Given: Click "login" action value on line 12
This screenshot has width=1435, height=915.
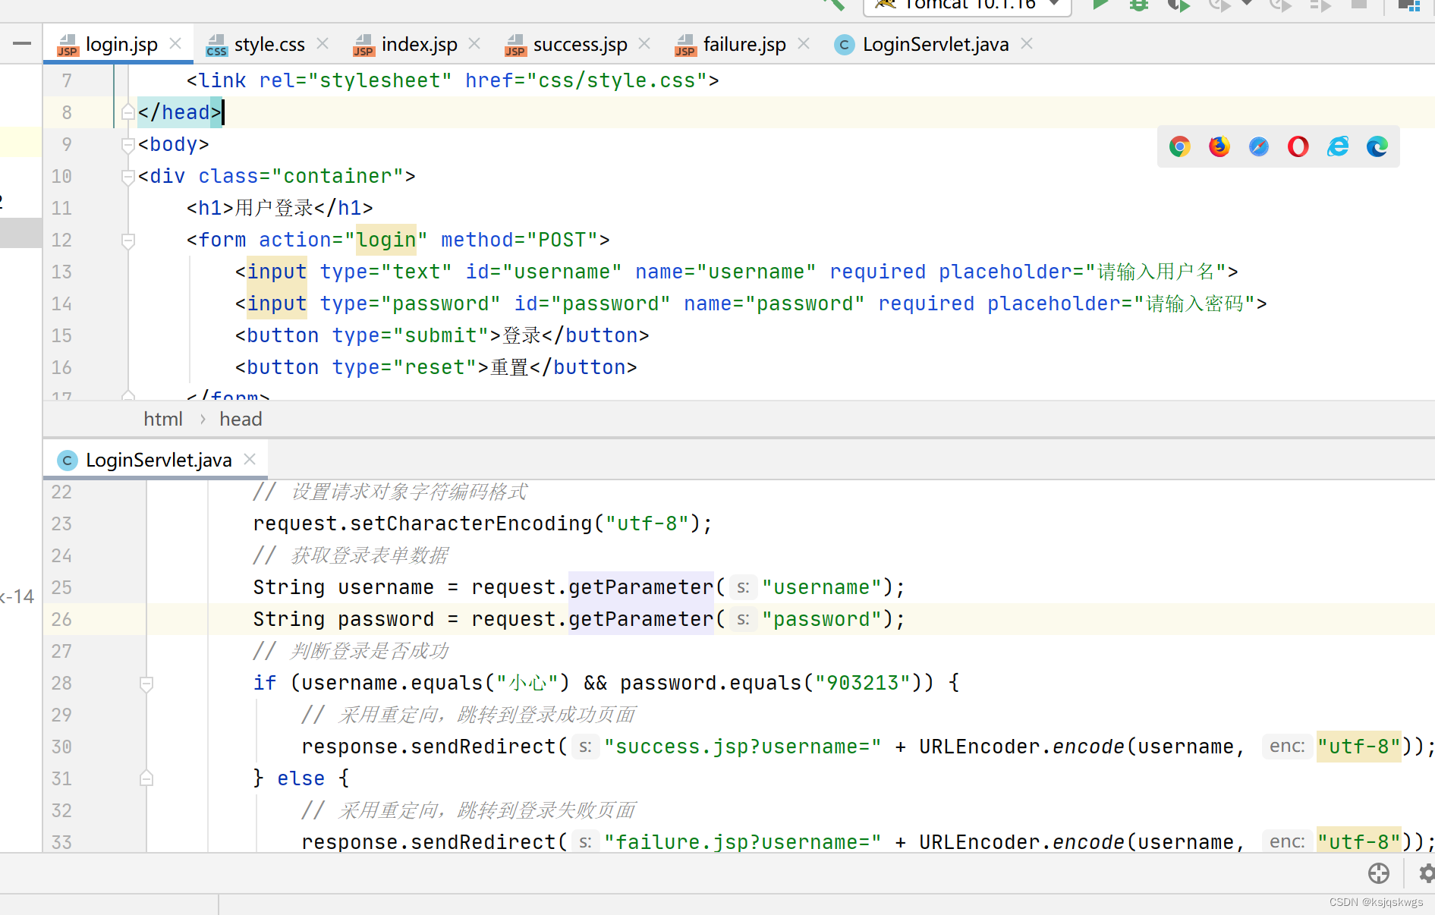Looking at the screenshot, I should click(x=386, y=240).
